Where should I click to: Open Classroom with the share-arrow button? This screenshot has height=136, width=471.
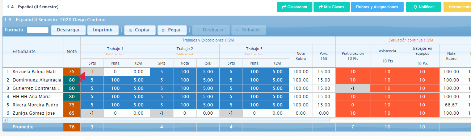tap(294, 7)
